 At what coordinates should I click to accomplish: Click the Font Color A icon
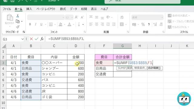pyautogui.click(x=69, y=24)
